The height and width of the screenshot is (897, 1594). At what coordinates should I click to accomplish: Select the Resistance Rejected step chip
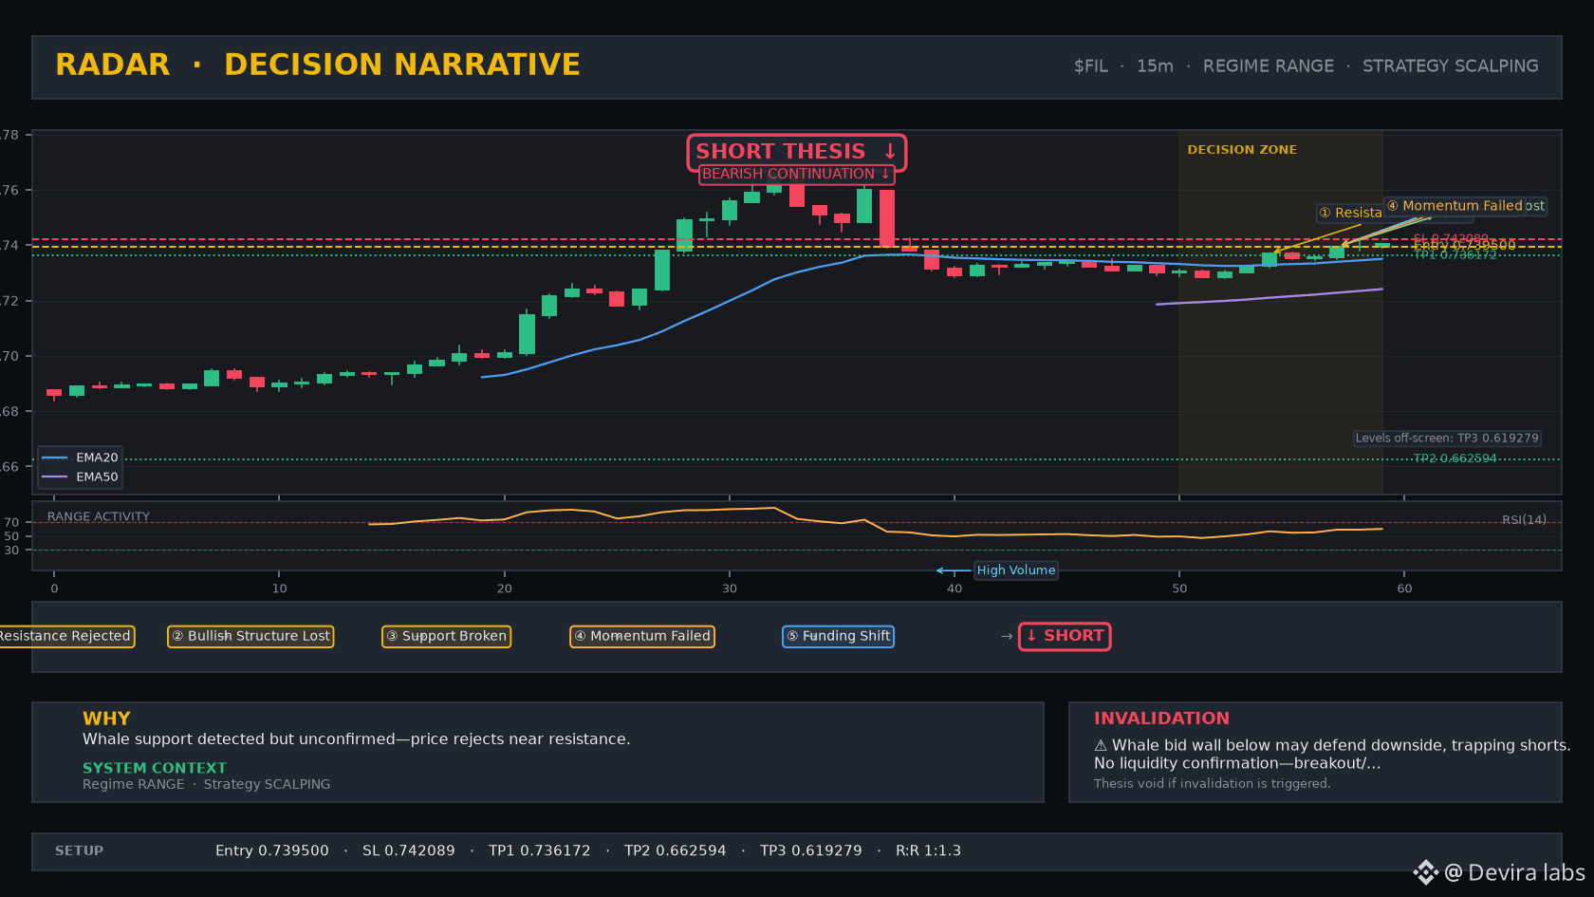coord(65,636)
